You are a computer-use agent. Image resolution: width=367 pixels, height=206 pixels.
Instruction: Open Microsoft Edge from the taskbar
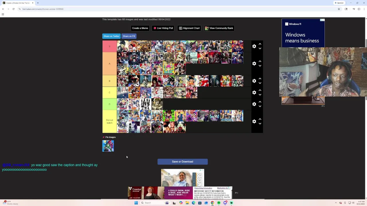pos(194,203)
